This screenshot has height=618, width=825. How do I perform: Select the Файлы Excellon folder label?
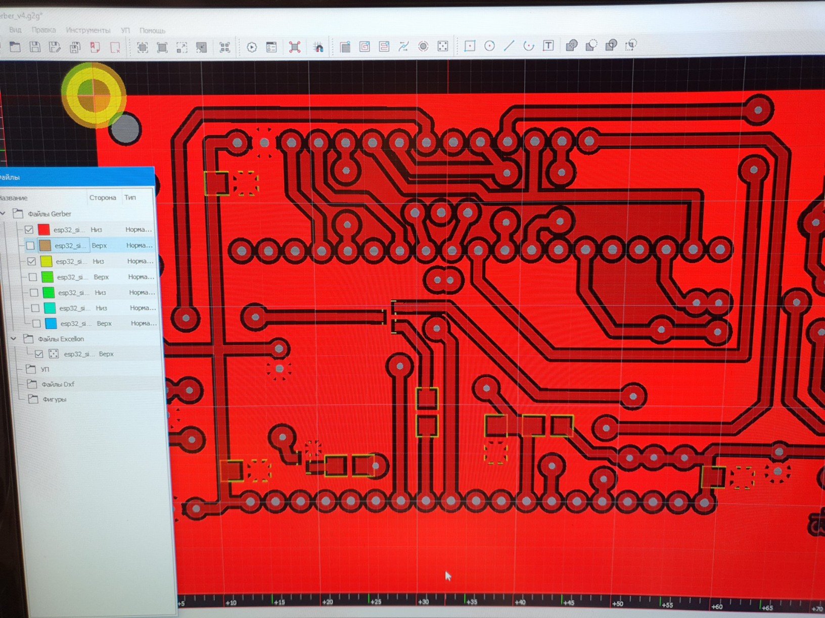(x=61, y=339)
